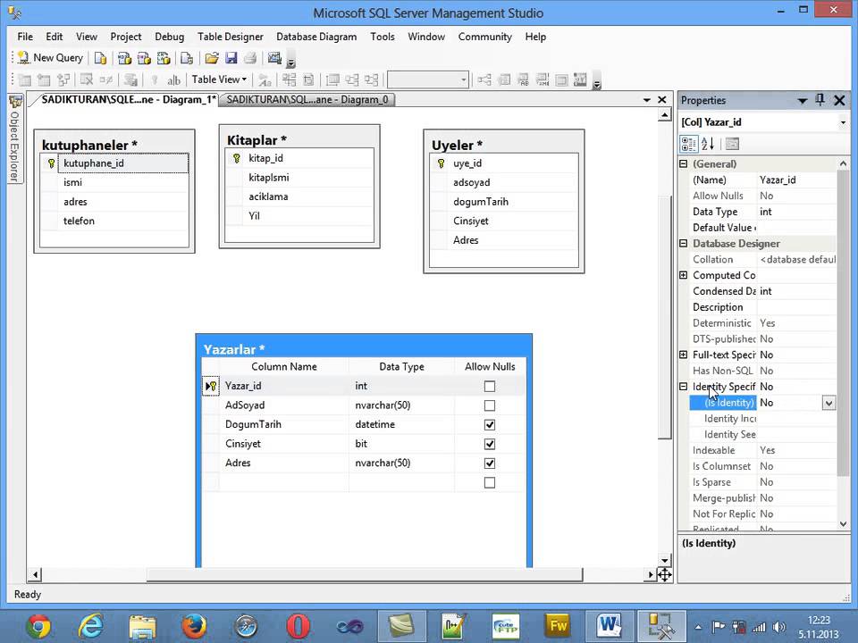This screenshot has width=858, height=643.
Task: Click Add Table icon in diagram toolbar
Action: tap(44, 79)
